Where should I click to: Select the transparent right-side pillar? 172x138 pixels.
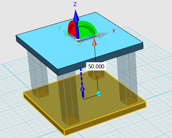[x=127, y=78]
